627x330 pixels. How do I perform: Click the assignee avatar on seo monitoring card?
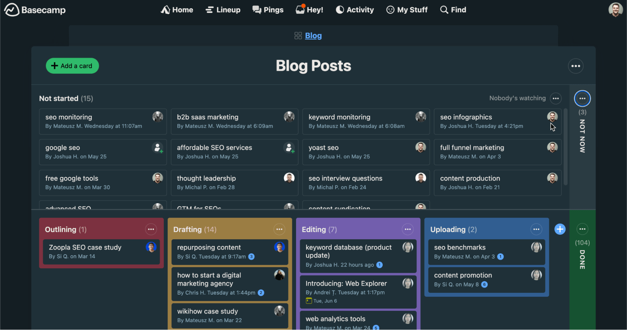pos(157,117)
